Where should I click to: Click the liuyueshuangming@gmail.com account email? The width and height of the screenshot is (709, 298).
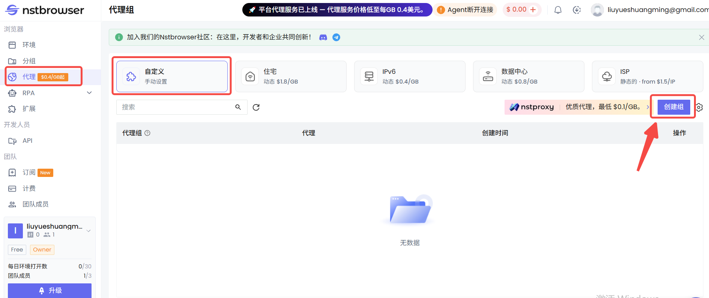click(x=658, y=10)
